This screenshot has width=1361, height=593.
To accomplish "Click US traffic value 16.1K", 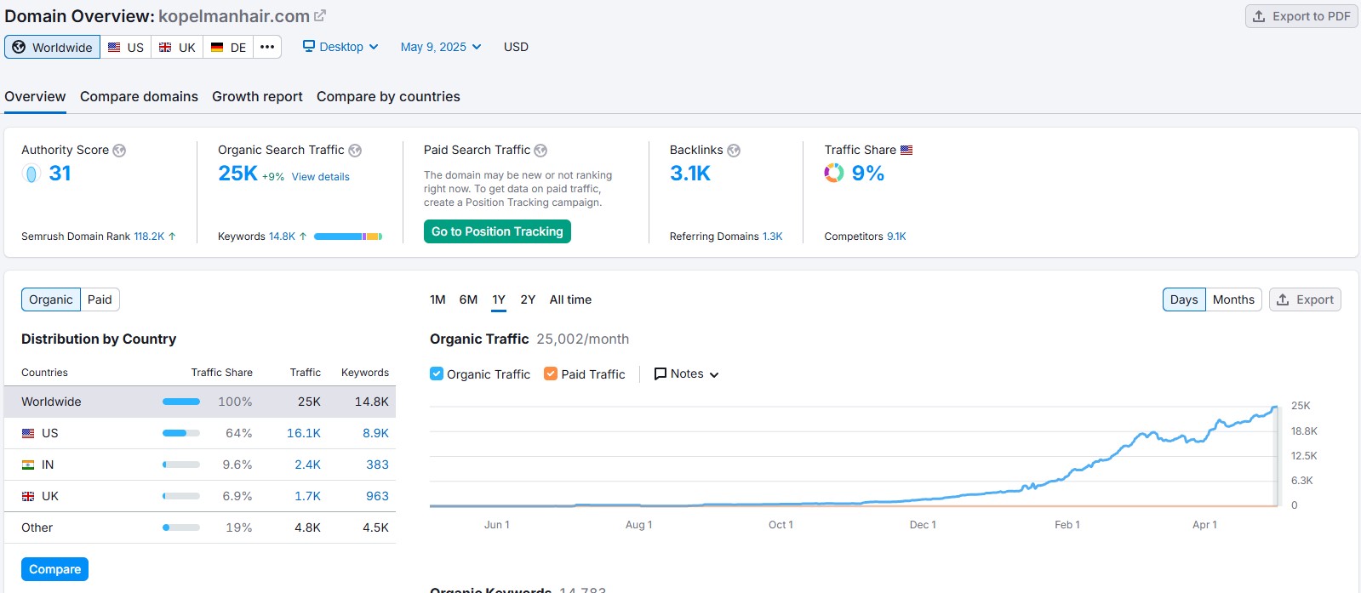I will coord(304,433).
